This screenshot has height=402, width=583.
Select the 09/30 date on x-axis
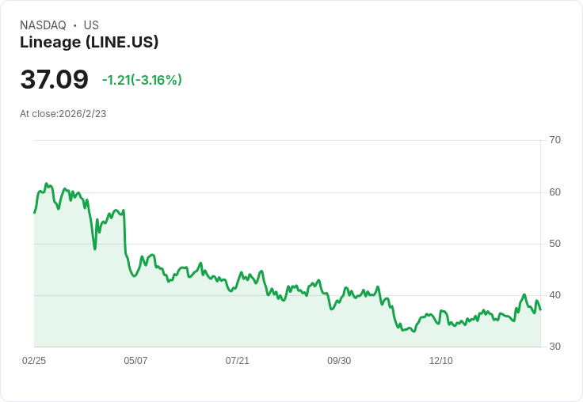point(339,361)
